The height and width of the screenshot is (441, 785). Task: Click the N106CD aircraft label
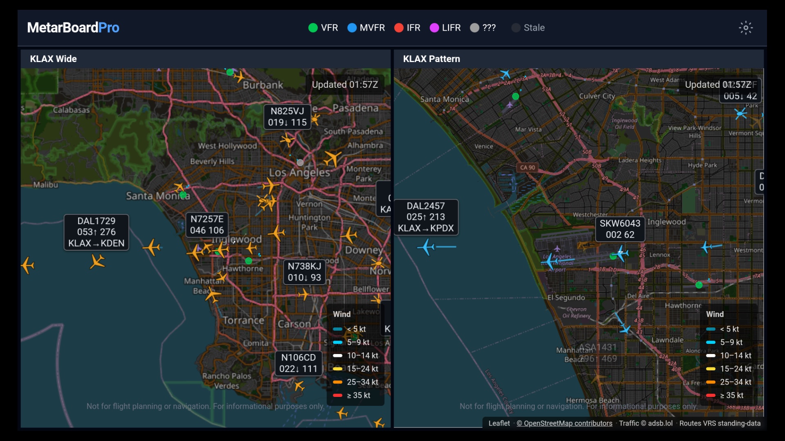click(298, 363)
